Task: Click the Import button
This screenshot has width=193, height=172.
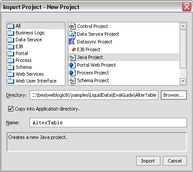Action: pyautogui.click(x=148, y=161)
